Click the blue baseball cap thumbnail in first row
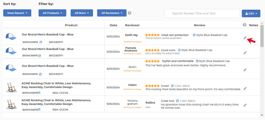This screenshot has width=265, height=120. point(11,37)
